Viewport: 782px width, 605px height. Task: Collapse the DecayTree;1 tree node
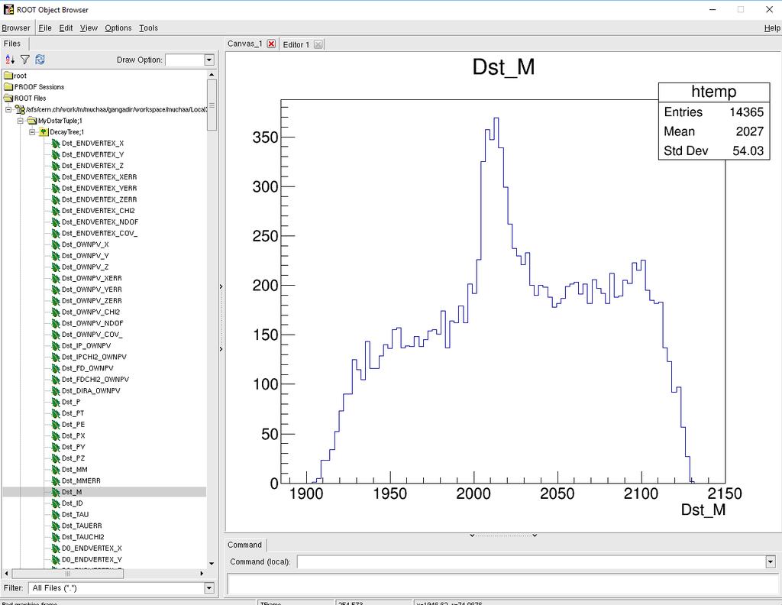click(32, 132)
